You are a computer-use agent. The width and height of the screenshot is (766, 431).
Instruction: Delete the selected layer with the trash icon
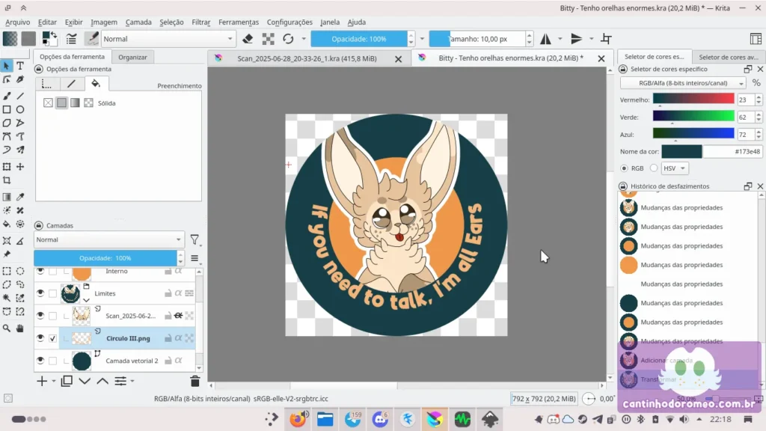[x=195, y=381]
